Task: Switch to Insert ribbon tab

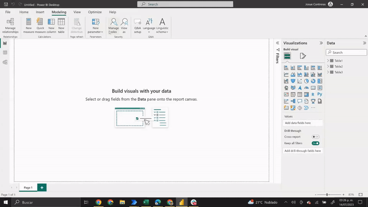Action: [x=40, y=12]
